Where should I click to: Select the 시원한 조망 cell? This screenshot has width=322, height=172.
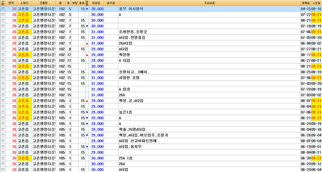(x=209, y=78)
